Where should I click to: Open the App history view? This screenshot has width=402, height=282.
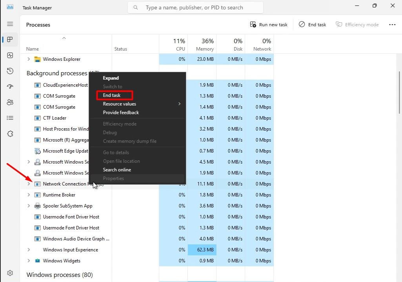click(10, 71)
